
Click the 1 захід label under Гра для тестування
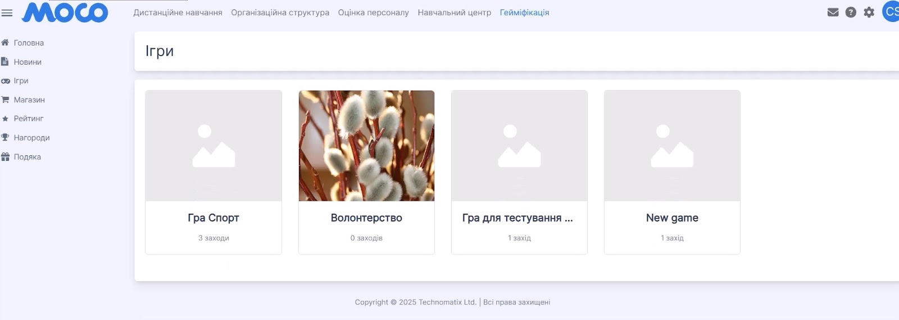[519, 238]
